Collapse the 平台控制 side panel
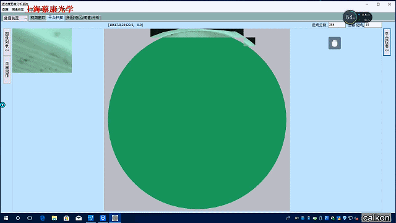 pyautogui.click(x=387, y=42)
